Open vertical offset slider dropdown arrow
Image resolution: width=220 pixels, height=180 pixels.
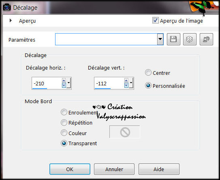tap(131, 83)
